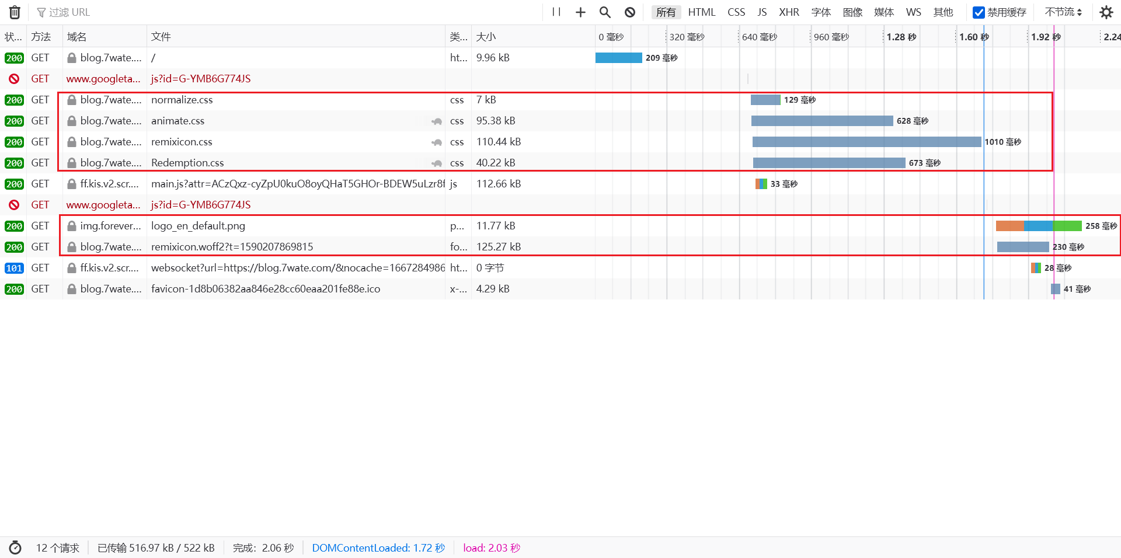Click blocked icon on first googletagmanager request

14,79
